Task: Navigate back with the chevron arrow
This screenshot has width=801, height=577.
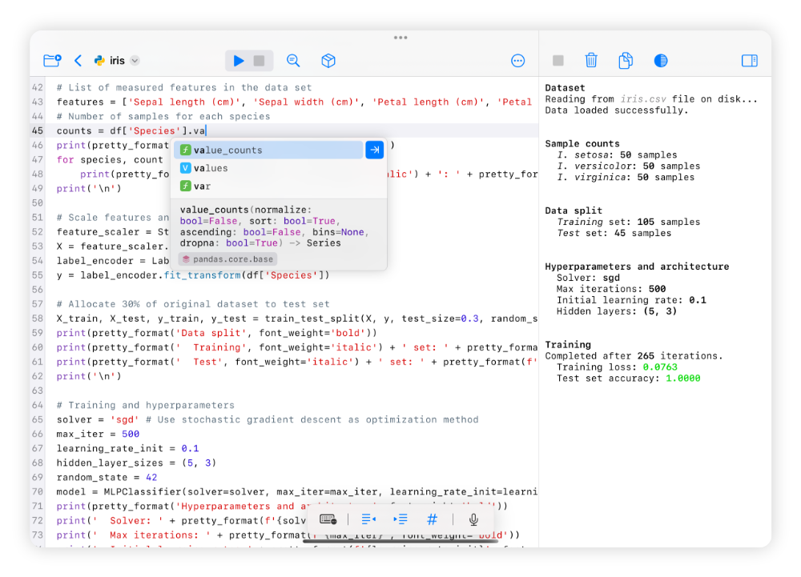Action: (77, 60)
